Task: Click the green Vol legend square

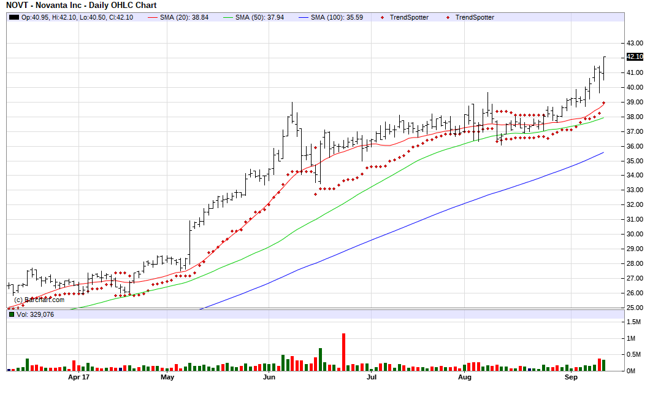Action: click(12, 314)
